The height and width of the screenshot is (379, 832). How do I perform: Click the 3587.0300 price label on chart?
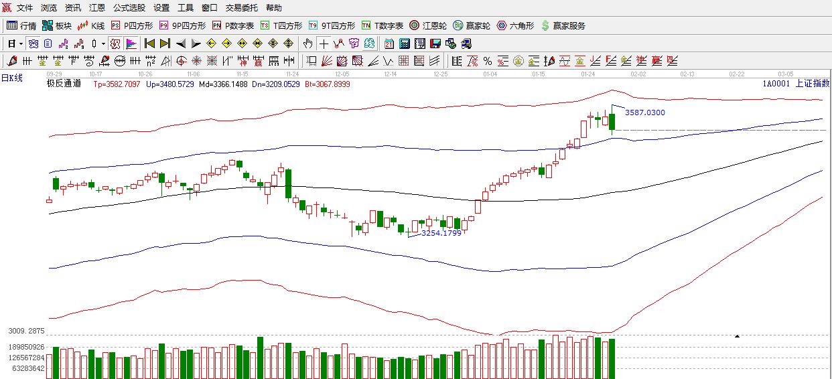[644, 112]
